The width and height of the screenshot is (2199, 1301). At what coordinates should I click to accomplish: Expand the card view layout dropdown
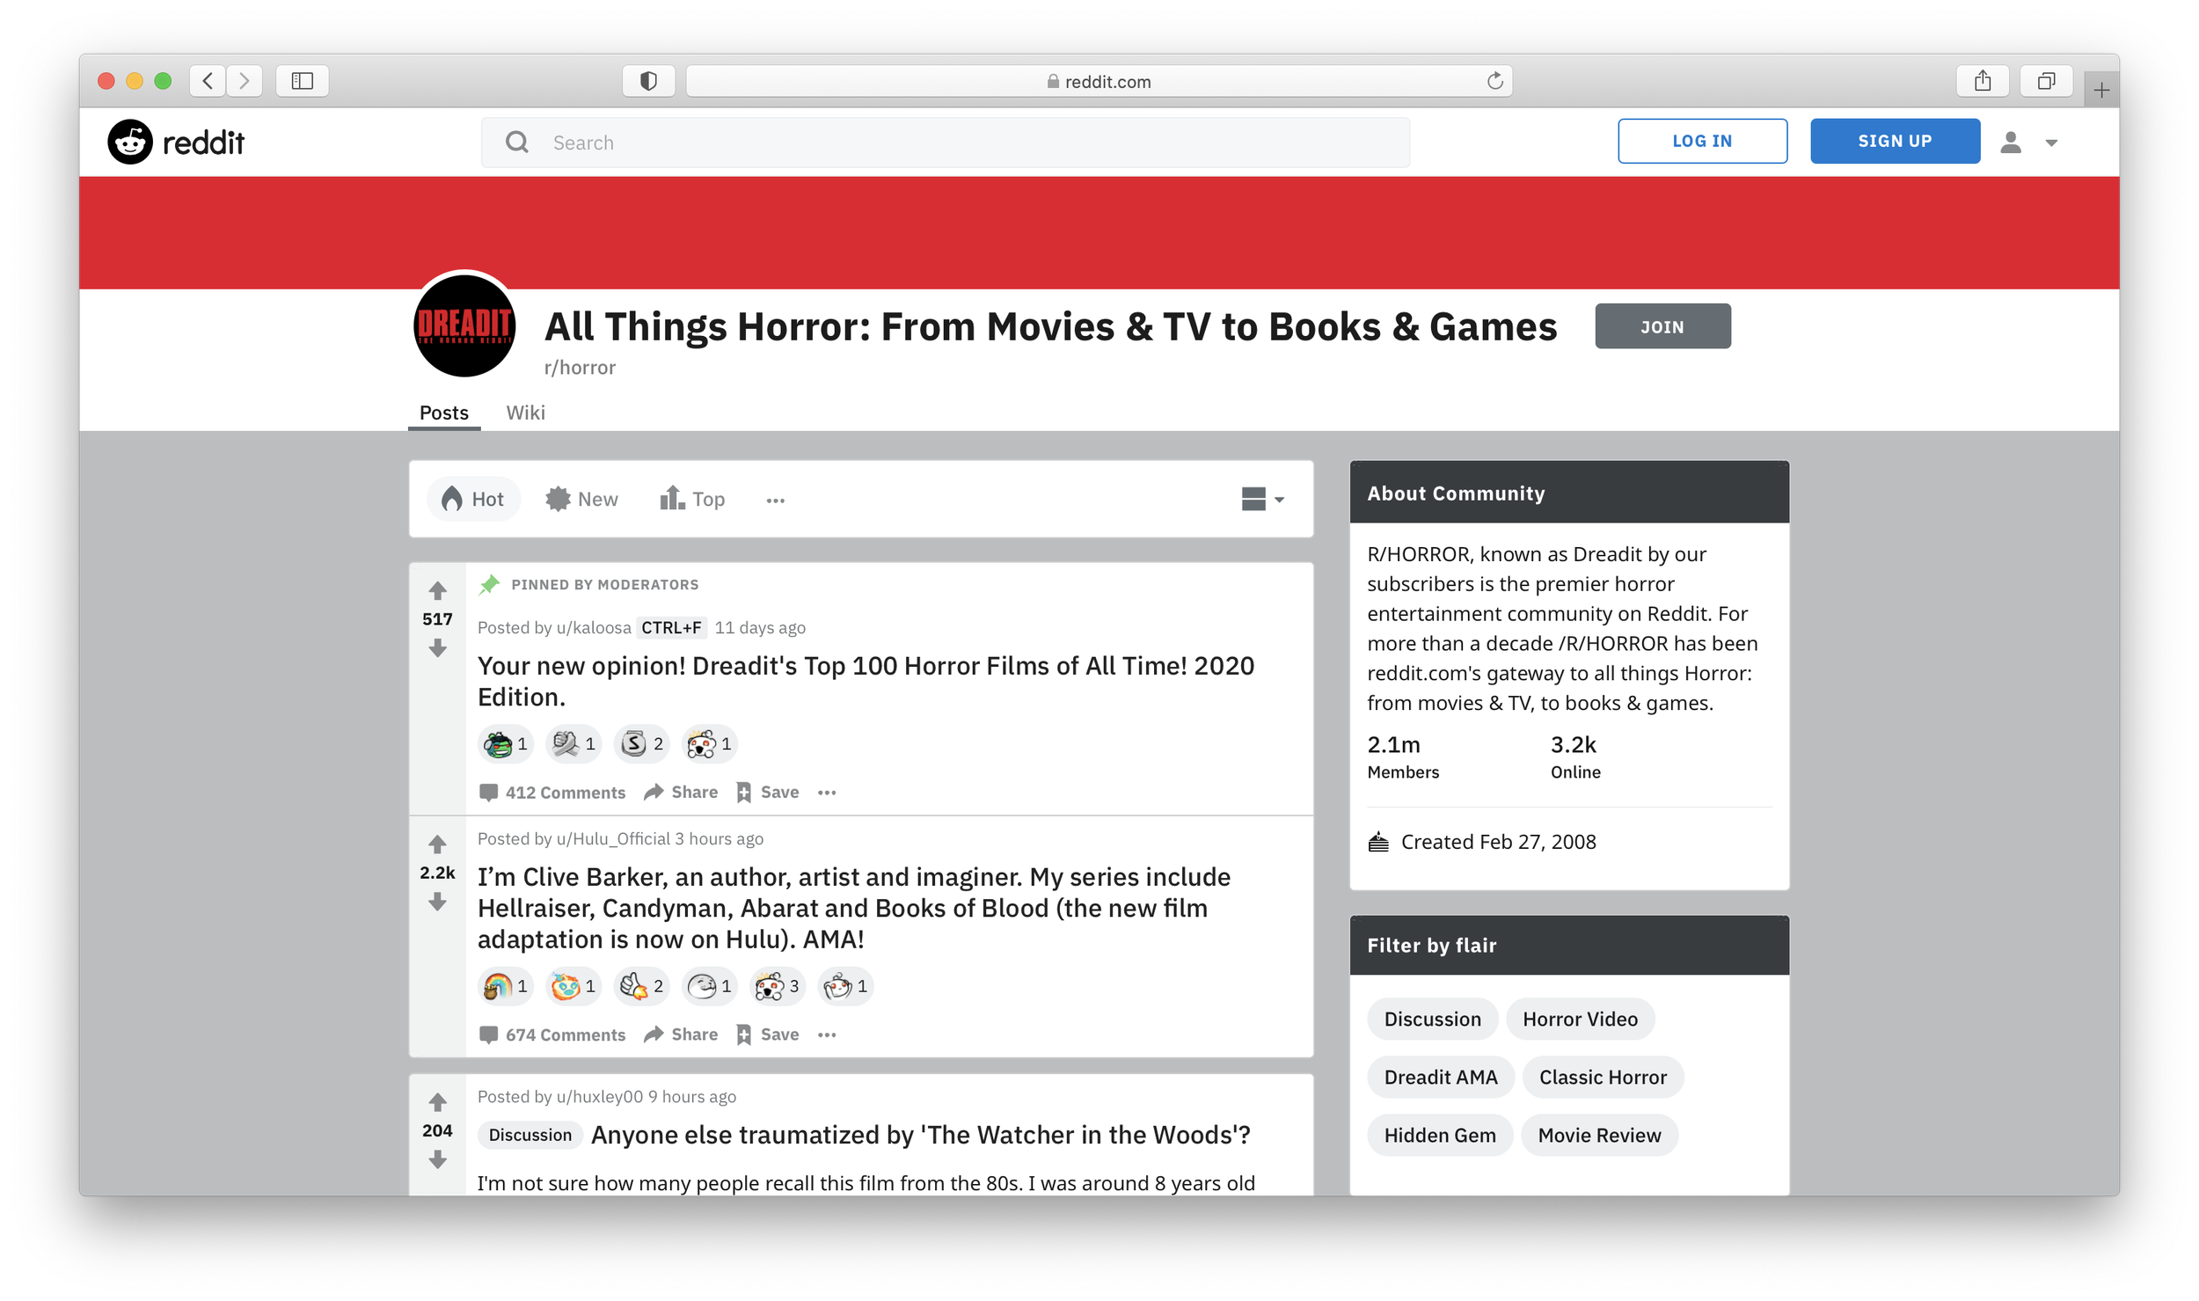click(x=1262, y=499)
